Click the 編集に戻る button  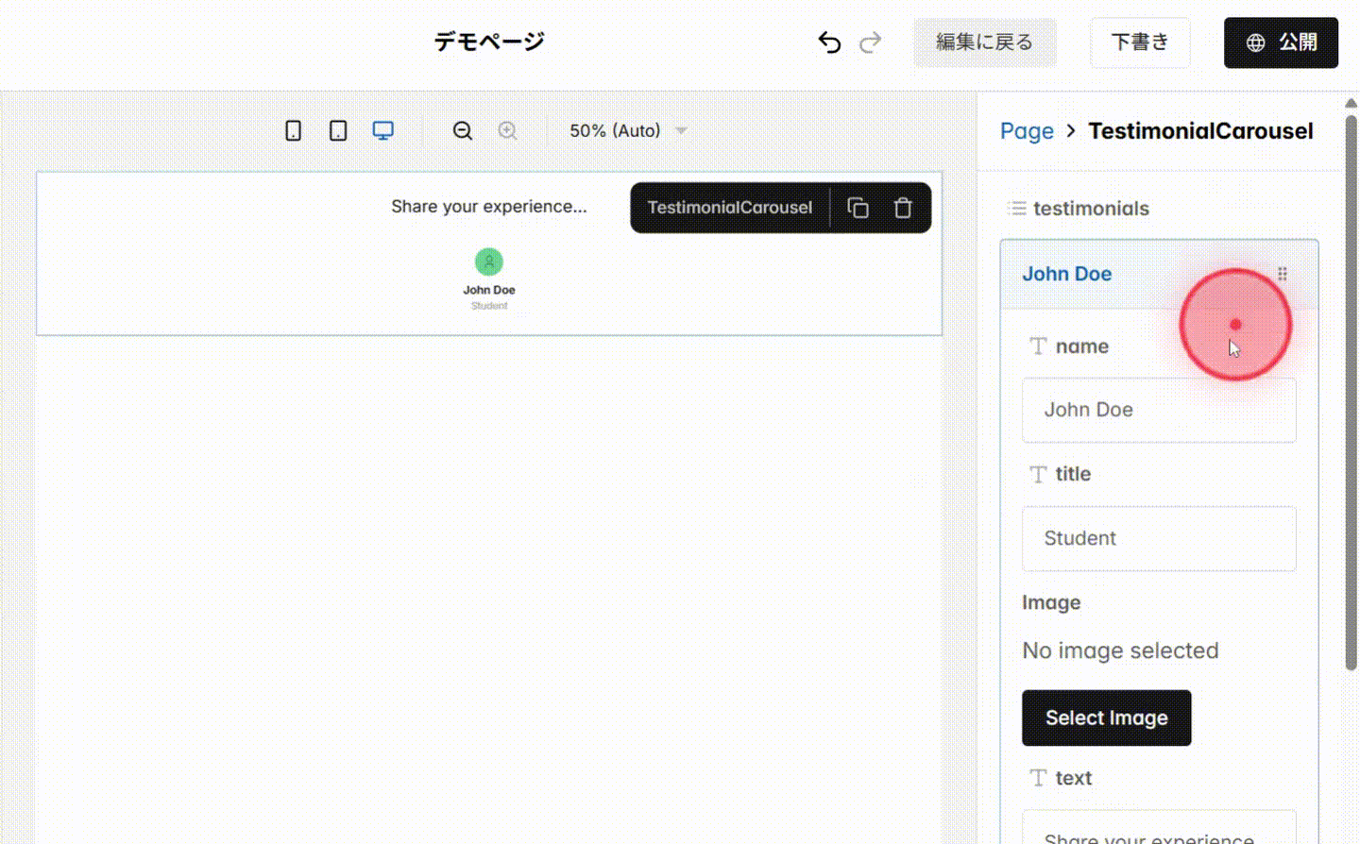[x=985, y=42]
